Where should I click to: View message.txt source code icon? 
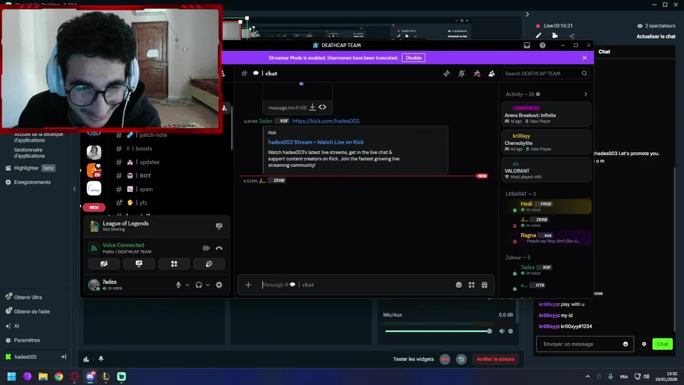(x=322, y=107)
